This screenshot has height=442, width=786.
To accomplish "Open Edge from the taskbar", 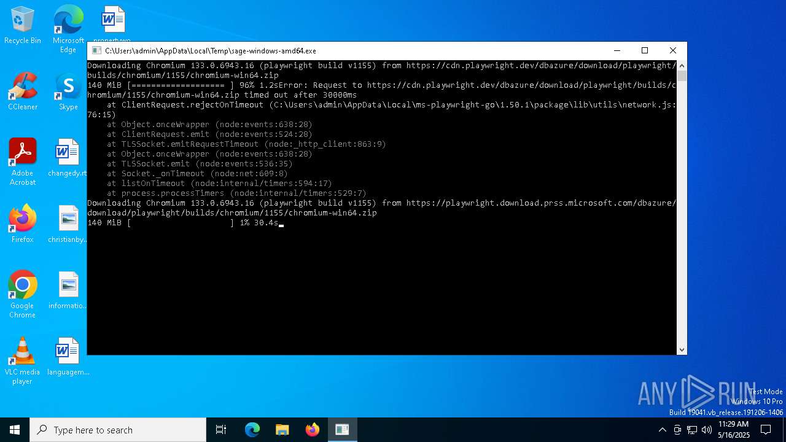I will tap(252, 430).
